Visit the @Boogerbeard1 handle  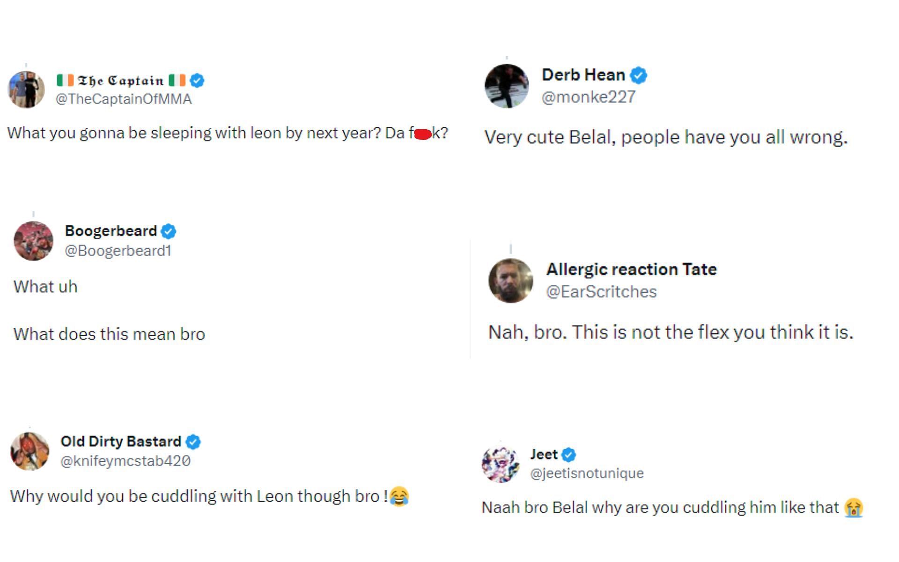[x=118, y=251]
